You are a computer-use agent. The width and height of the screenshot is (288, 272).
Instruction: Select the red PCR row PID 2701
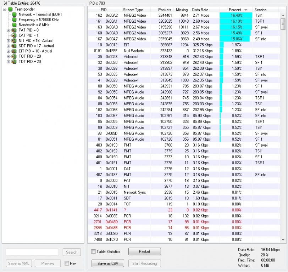tap(184, 222)
